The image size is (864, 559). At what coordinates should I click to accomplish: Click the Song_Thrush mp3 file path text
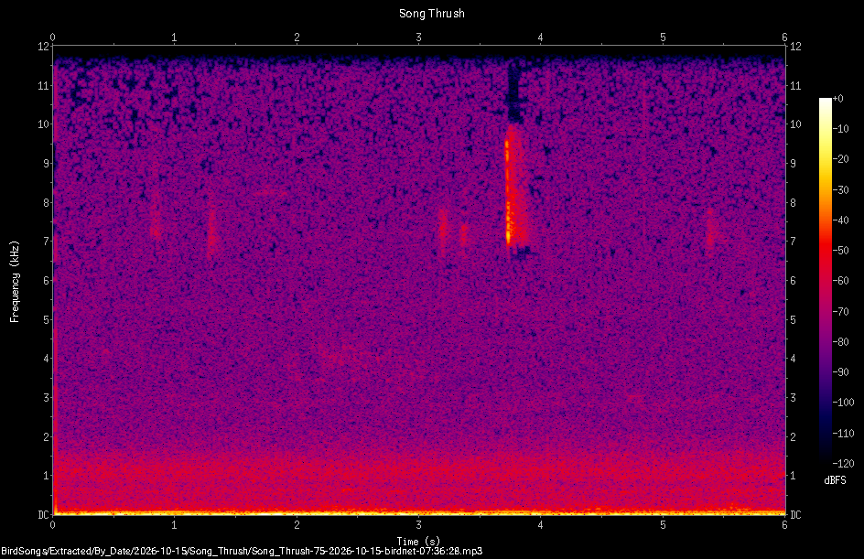point(242,551)
